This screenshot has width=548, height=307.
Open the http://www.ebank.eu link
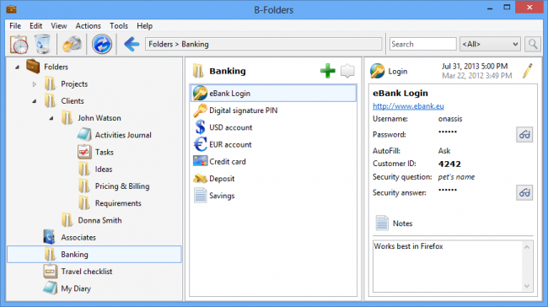click(x=408, y=106)
